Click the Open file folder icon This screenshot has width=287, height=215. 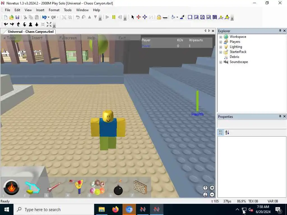[11, 17]
